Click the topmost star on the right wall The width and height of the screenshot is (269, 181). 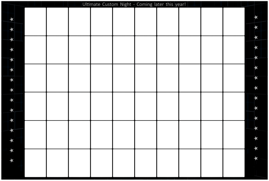[256, 17]
